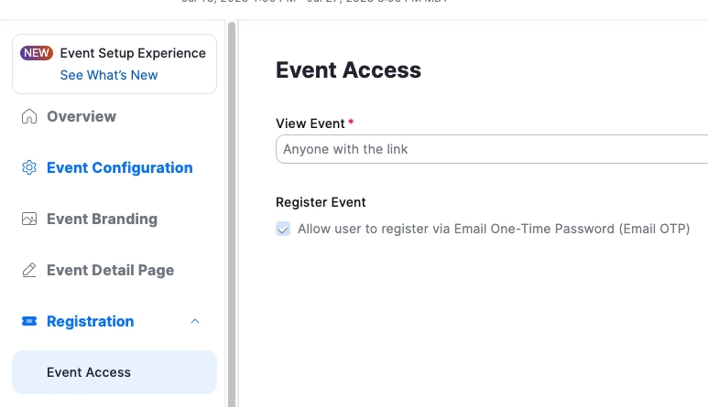
Task: Click the ticket icon beside Registration
Action: 29,322
